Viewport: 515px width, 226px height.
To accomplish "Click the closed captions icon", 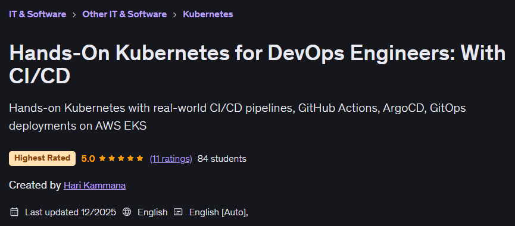I will [x=177, y=212].
